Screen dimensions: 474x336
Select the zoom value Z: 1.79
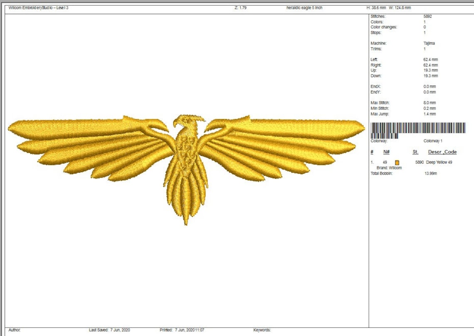[x=240, y=7]
